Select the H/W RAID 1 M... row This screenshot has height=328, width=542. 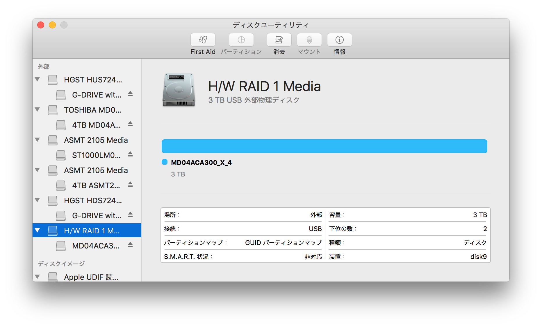pyautogui.click(x=87, y=230)
